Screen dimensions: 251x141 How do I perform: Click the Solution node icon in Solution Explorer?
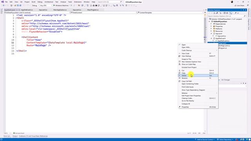click(x=210, y=19)
